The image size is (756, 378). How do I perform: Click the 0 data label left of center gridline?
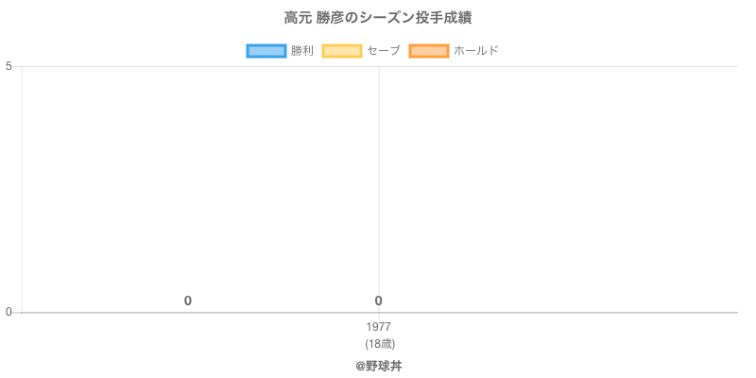188,301
